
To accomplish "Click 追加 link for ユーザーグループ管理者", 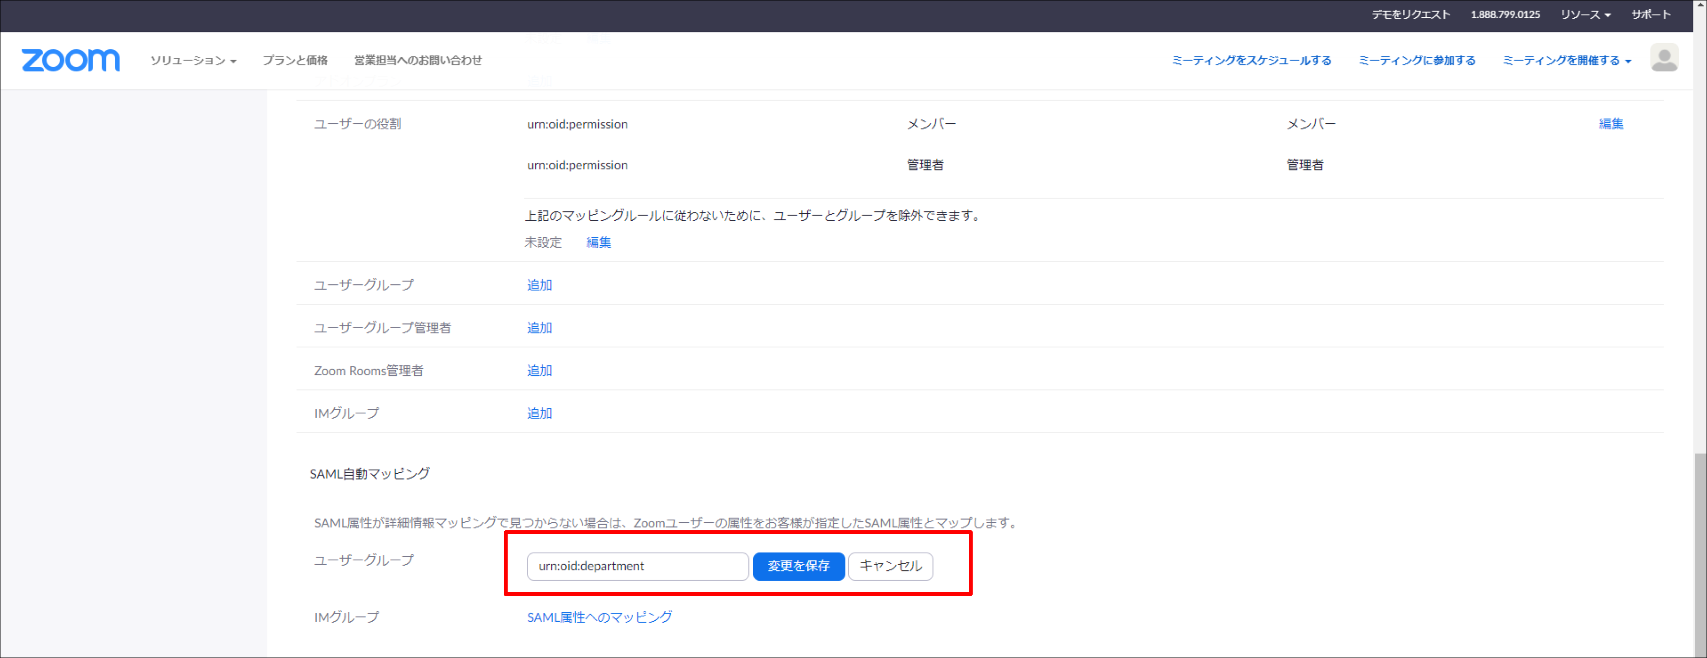I will point(540,328).
